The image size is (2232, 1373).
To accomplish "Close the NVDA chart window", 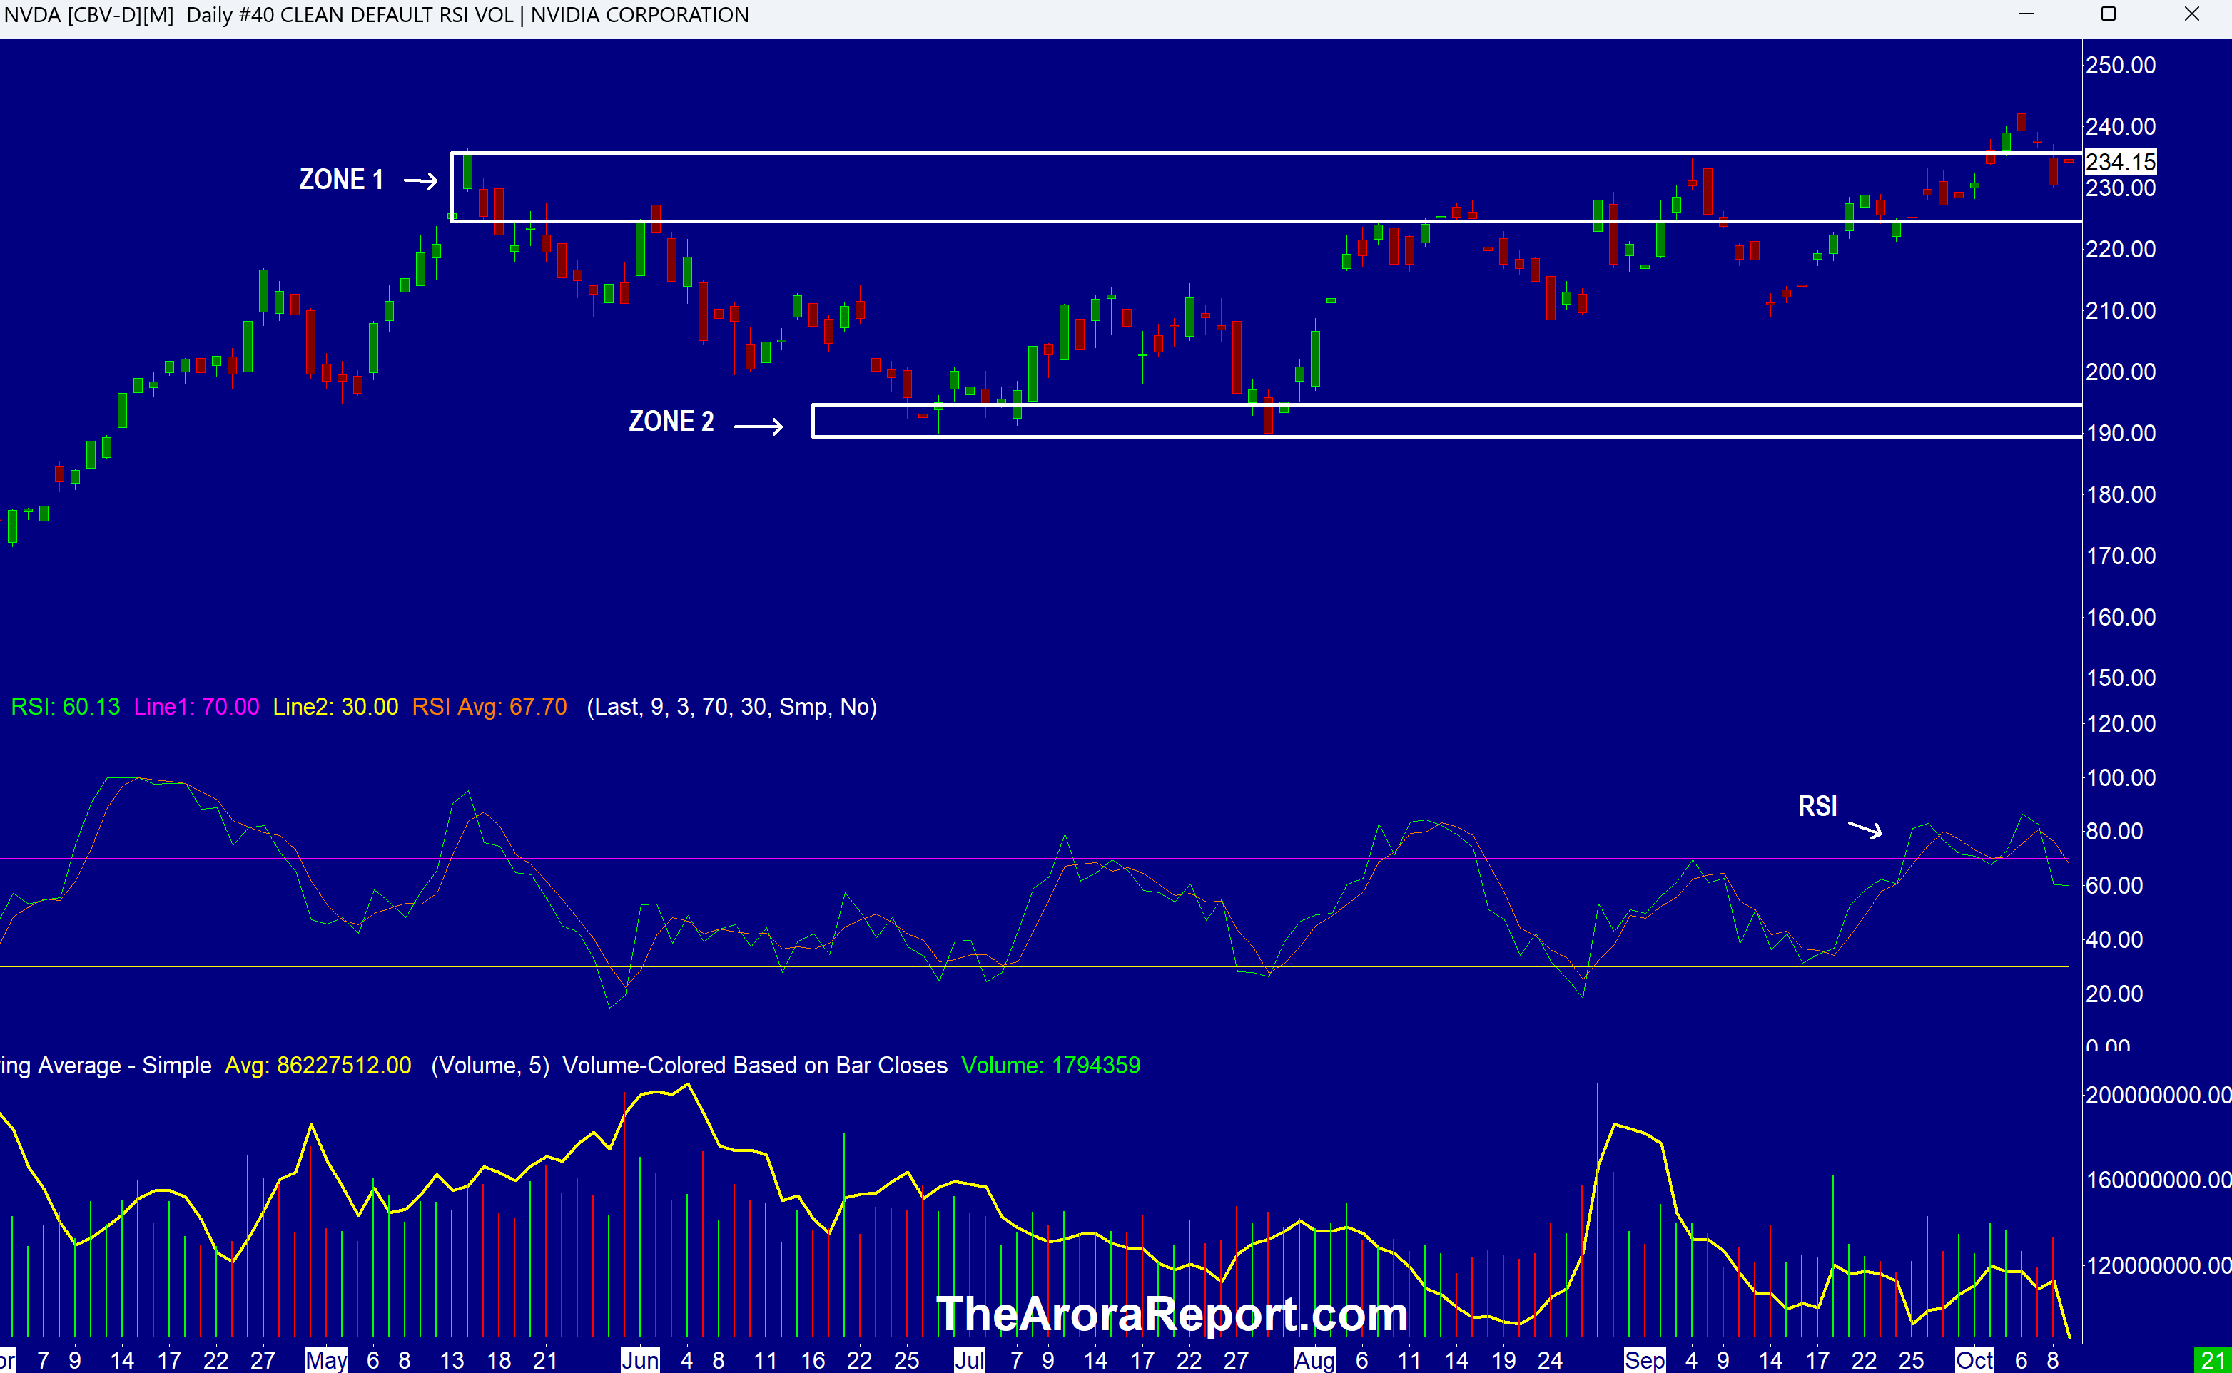I will pos(2191,14).
